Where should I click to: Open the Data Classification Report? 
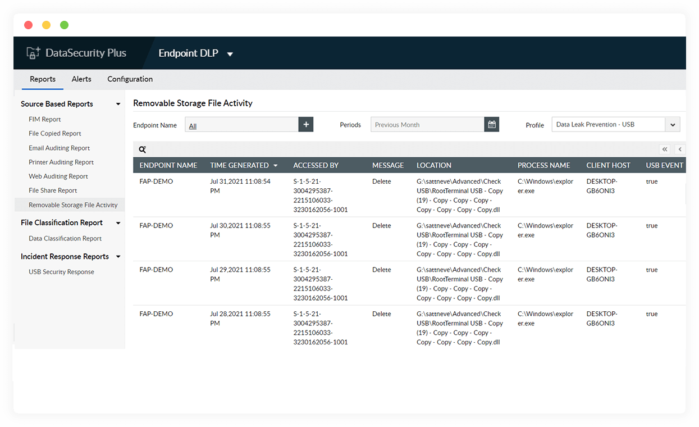(65, 238)
